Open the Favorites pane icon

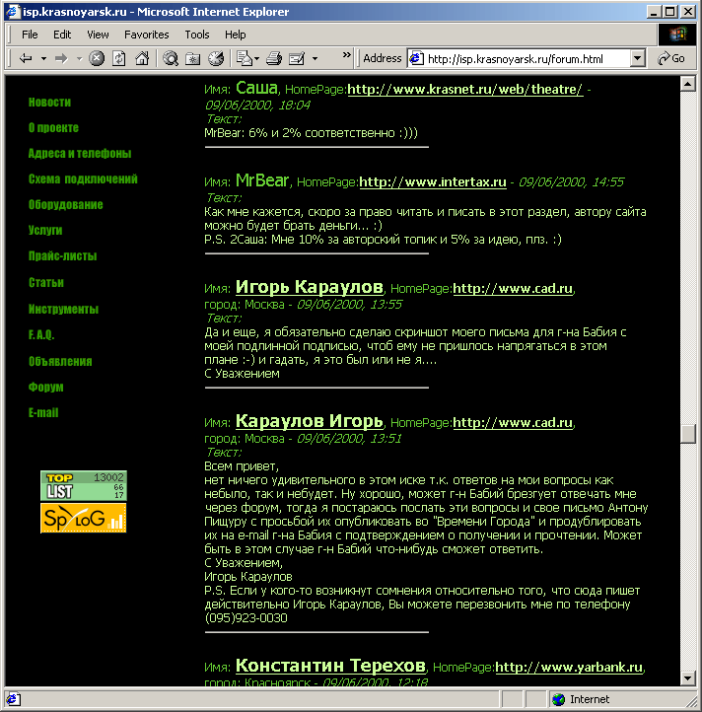pyautogui.click(x=193, y=58)
